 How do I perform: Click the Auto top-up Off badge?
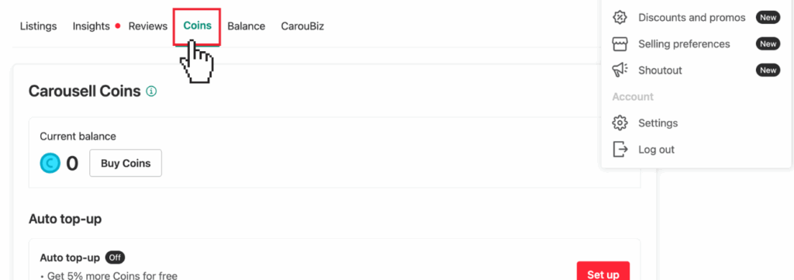pos(115,258)
